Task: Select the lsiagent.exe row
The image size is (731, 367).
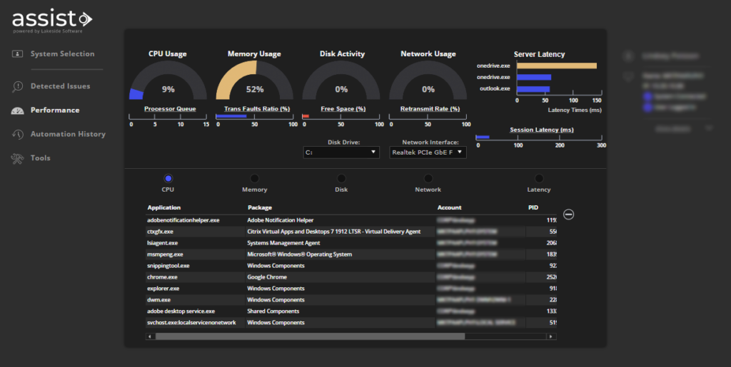Action: click(x=351, y=243)
